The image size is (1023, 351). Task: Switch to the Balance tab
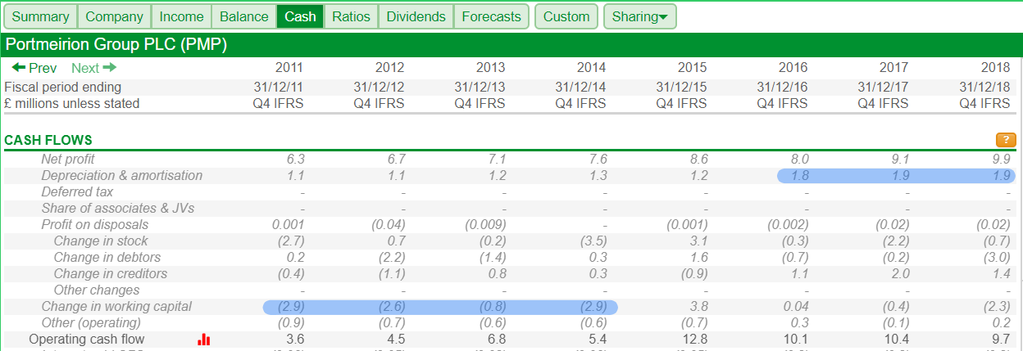point(244,16)
